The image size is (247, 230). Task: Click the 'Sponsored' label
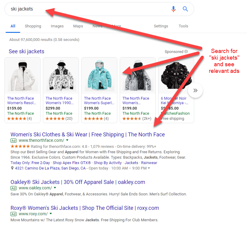pos(174,52)
